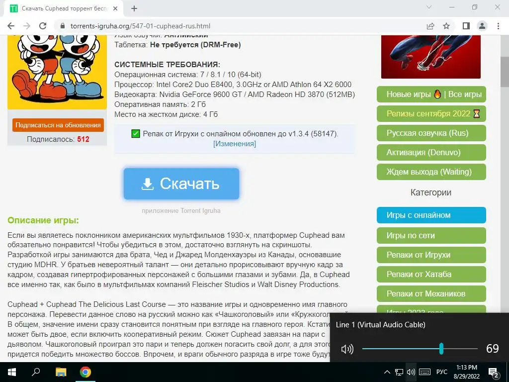Click the приложение Torrent Igruha text

pyautogui.click(x=181, y=211)
